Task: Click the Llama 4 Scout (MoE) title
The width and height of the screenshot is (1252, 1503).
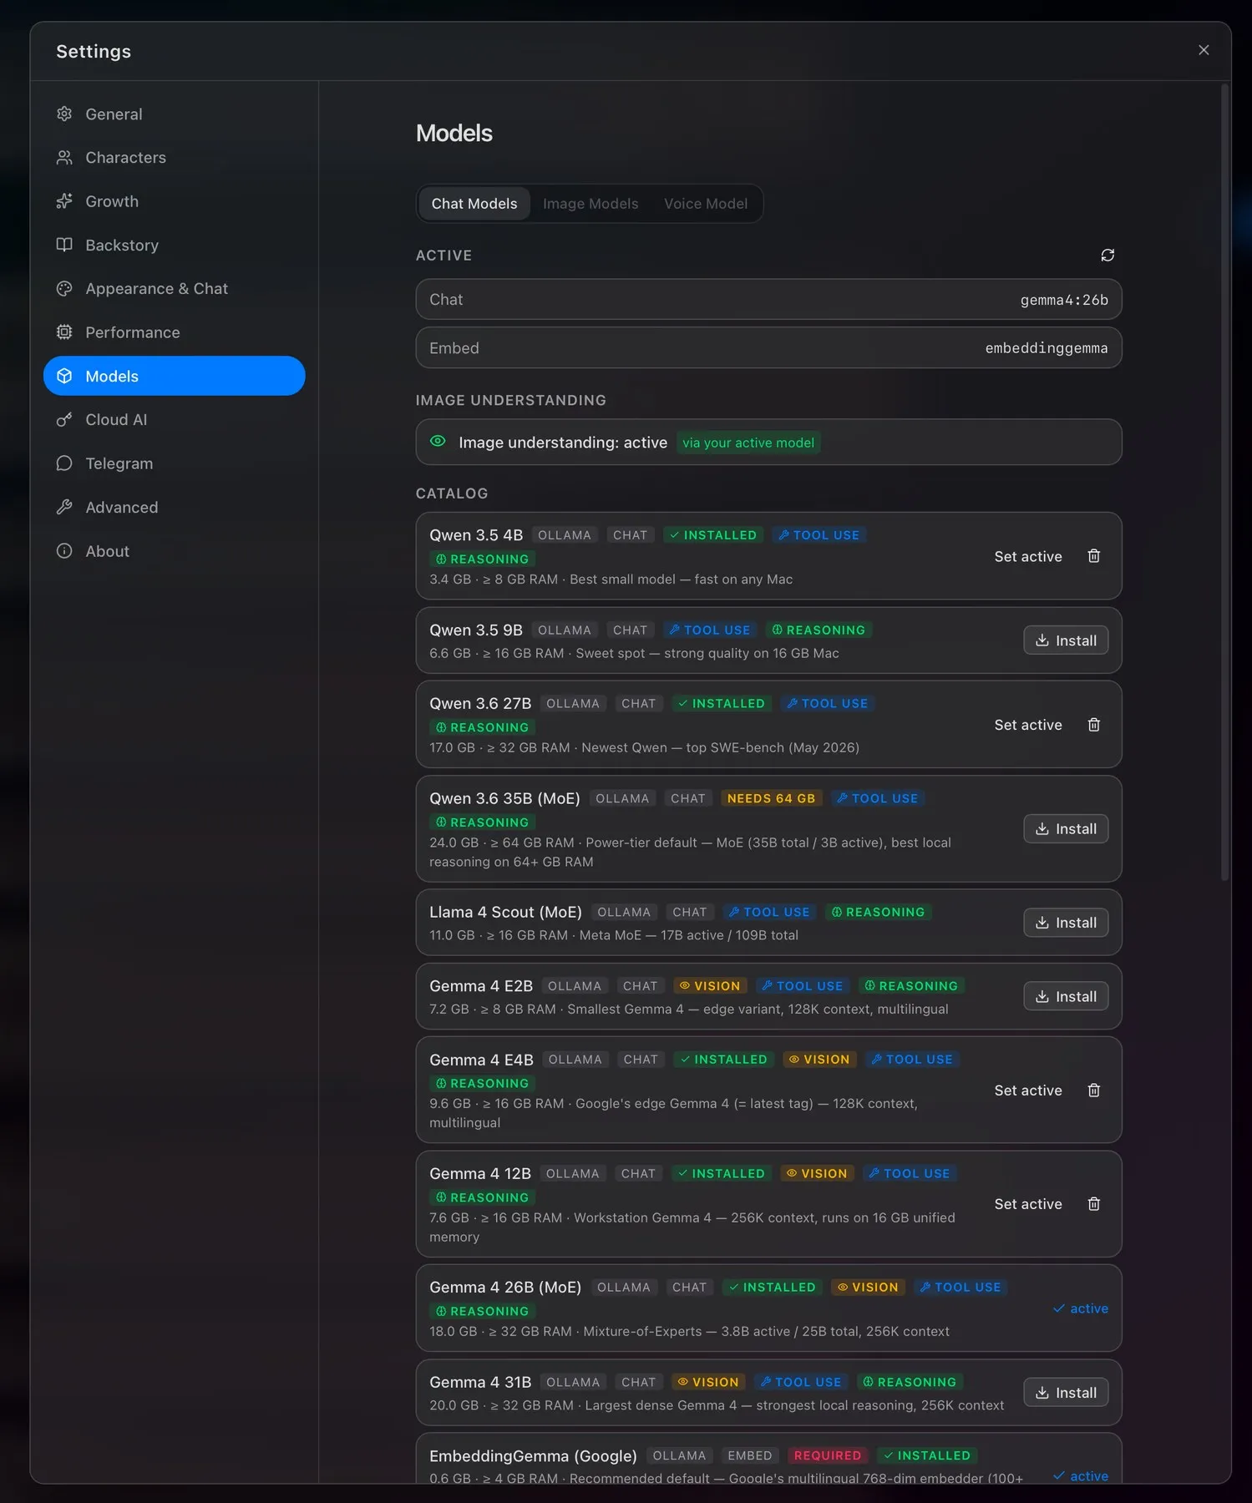Action: pyautogui.click(x=505, y=912)
